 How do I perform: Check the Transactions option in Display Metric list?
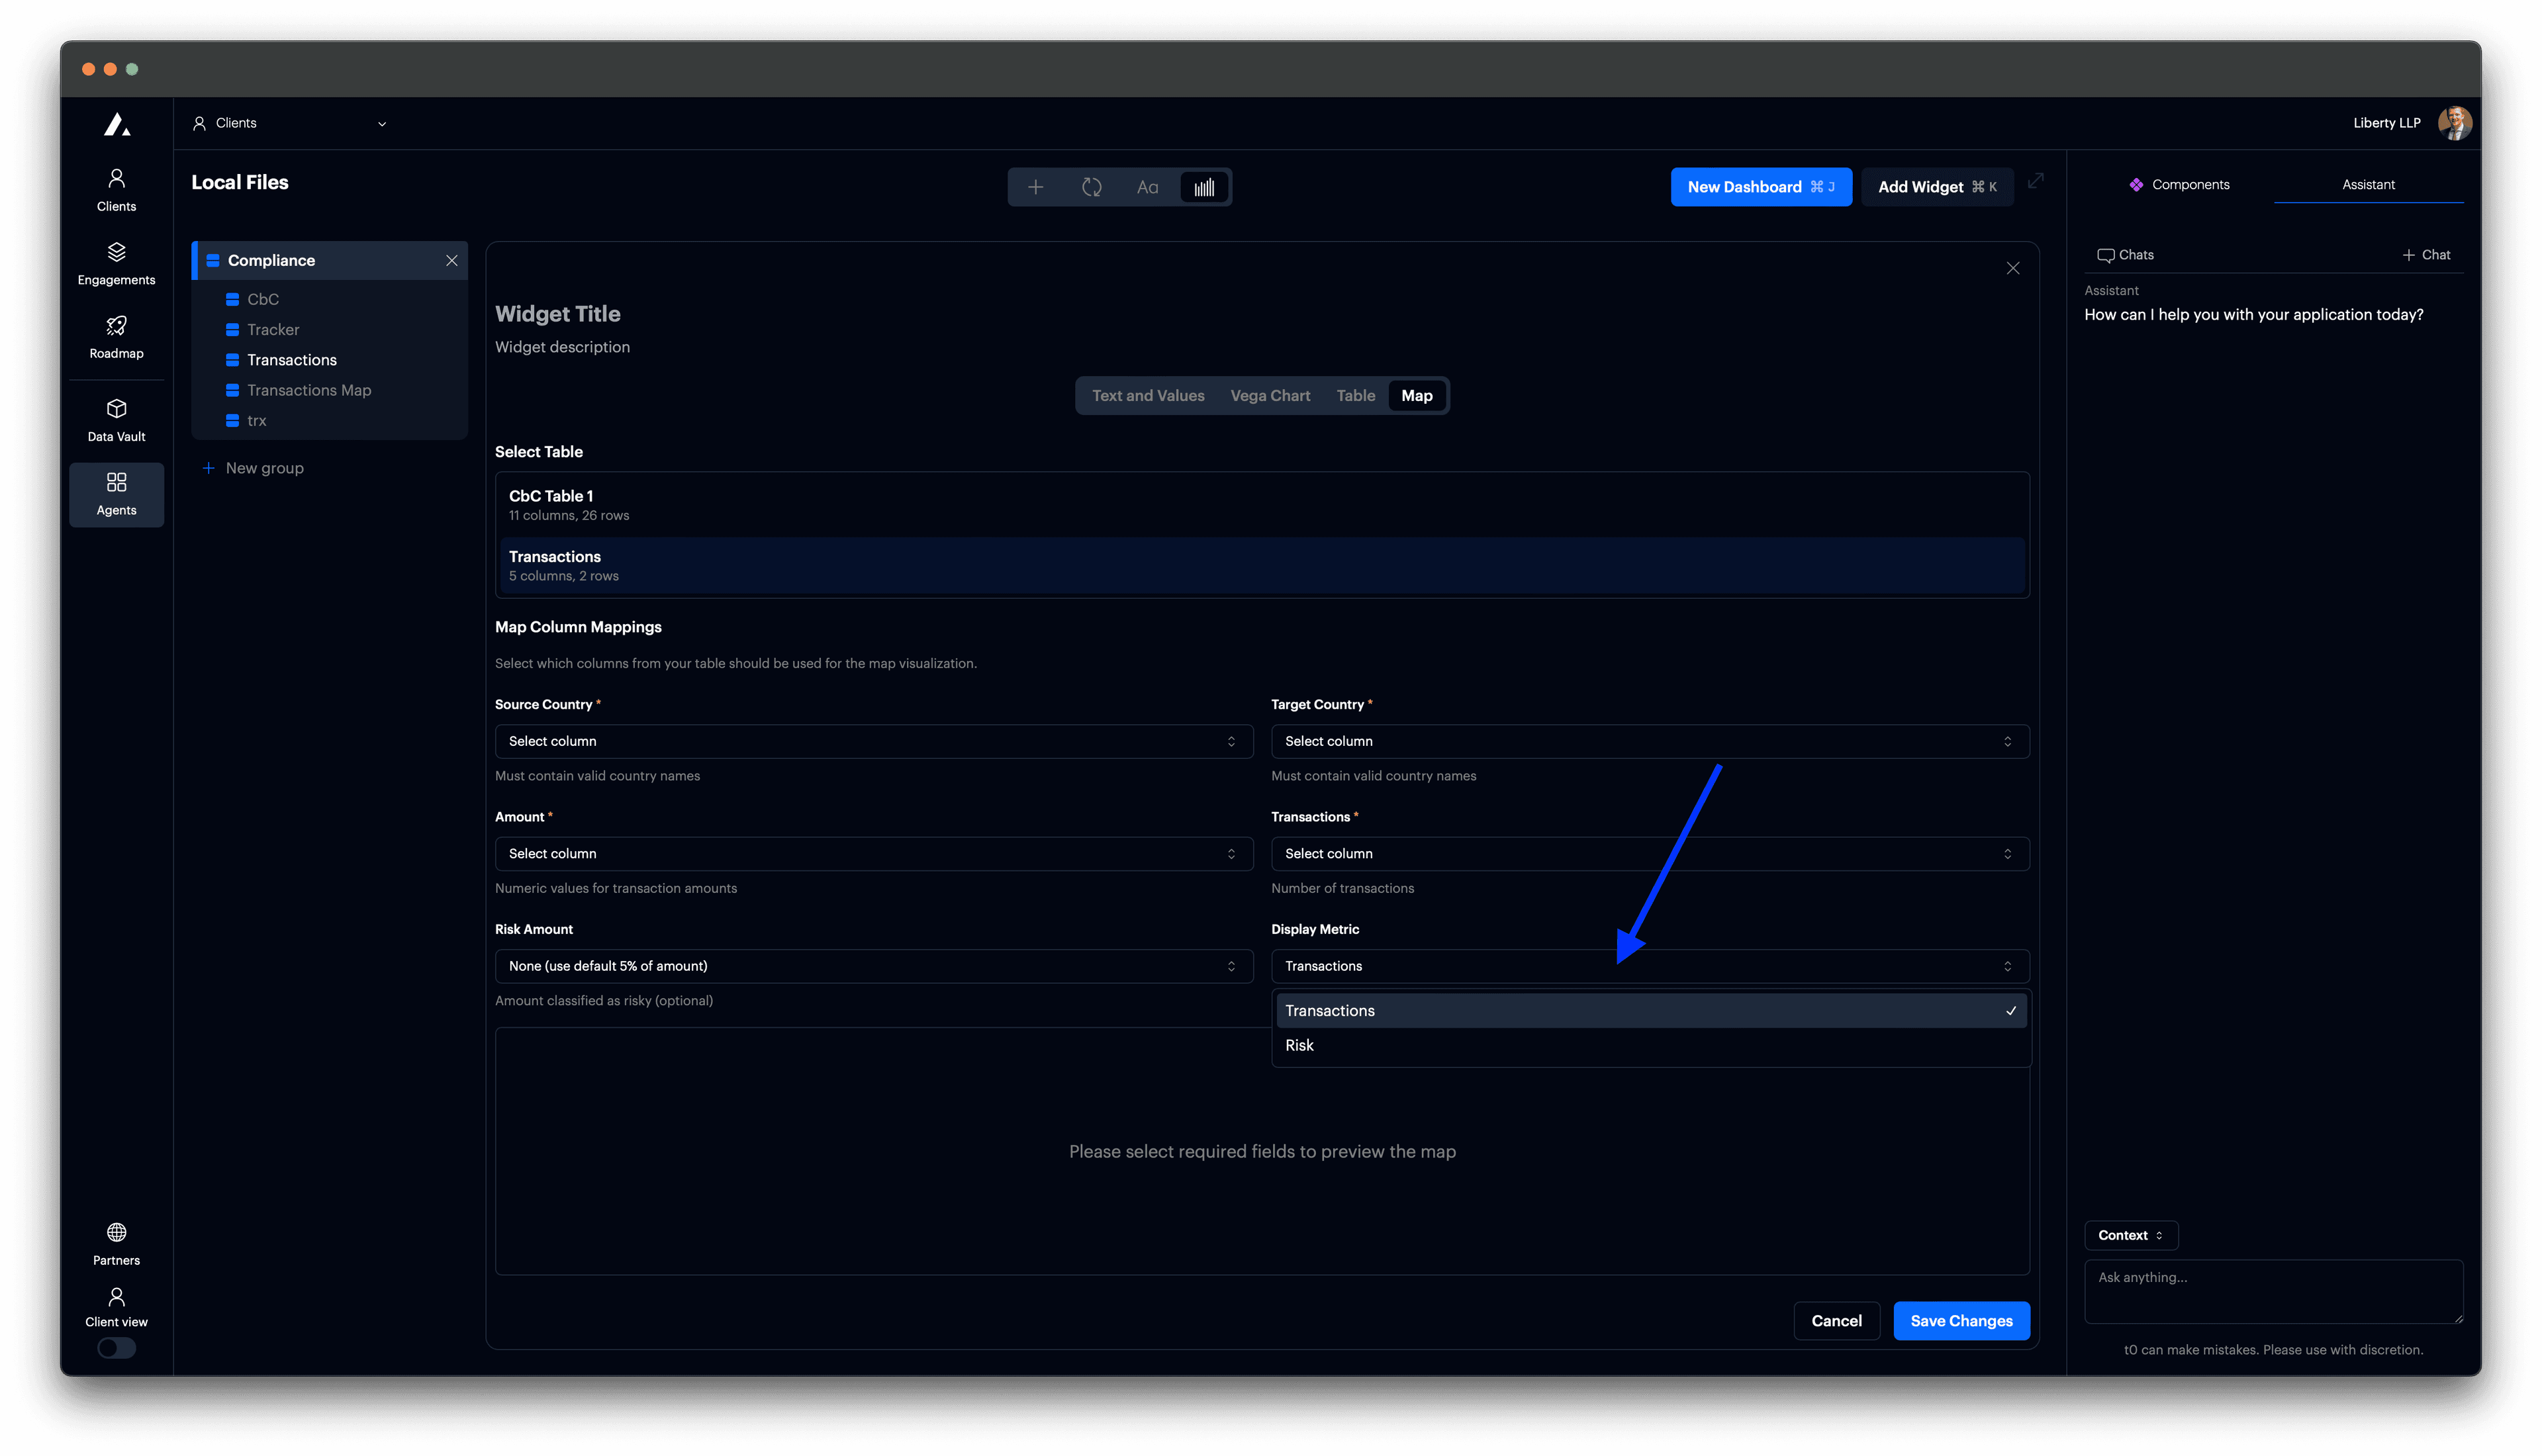pyautogui.click(x=1650, y=1010)
